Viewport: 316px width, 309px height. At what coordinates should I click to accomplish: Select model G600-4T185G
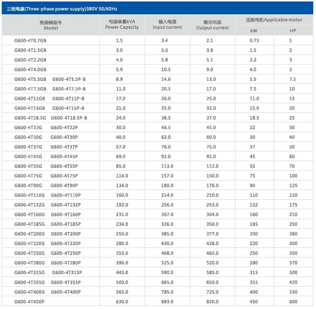pyautogui.click(x=29, y=224)
